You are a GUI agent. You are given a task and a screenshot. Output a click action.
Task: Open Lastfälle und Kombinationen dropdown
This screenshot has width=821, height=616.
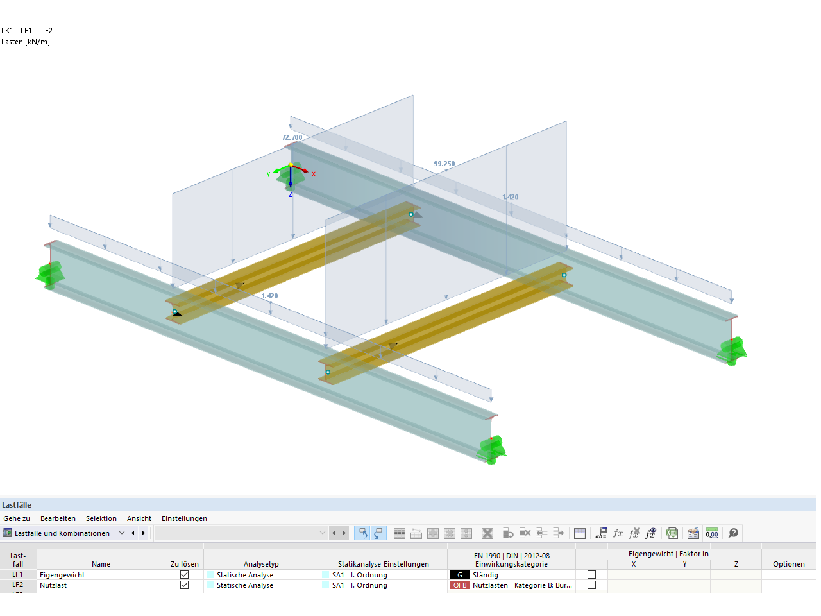(x=122, y=533)
